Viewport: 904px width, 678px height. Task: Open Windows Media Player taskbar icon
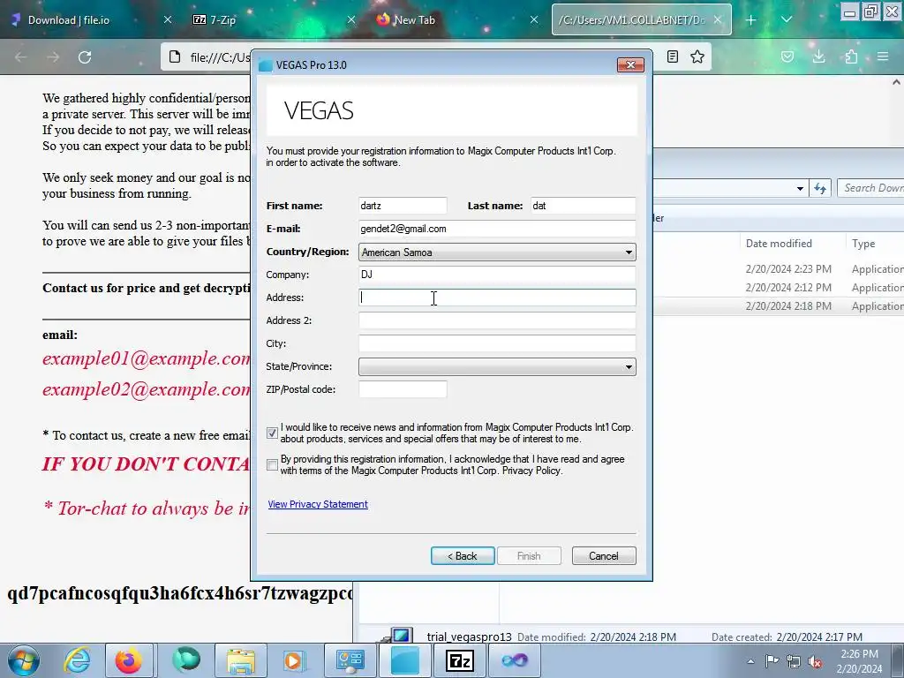pyautogui.click(x=293, y=660)
